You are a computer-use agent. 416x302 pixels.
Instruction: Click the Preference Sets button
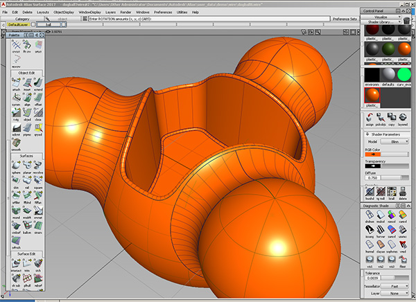tap(345, 19)
